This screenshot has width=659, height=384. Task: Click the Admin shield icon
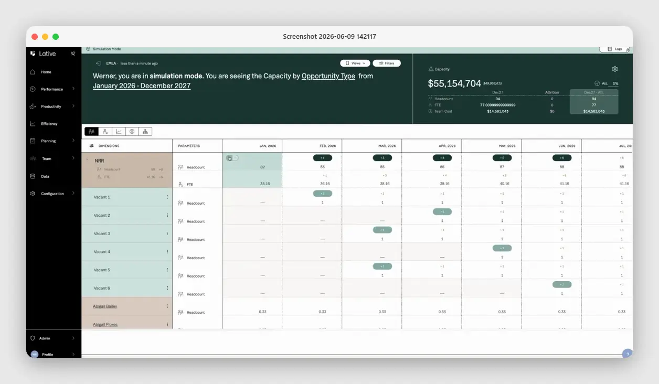click(33, 338)
